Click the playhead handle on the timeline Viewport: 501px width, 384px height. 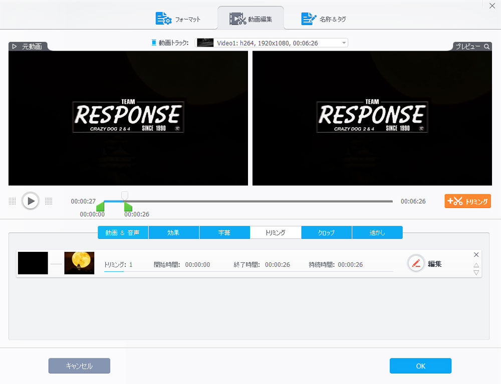(x=125, y=196)
